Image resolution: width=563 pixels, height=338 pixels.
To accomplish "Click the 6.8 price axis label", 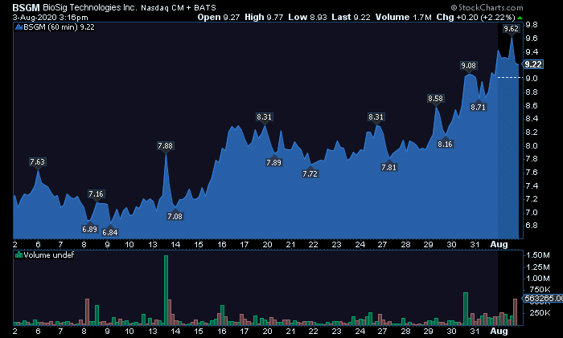I will click(x=532, y=226).
